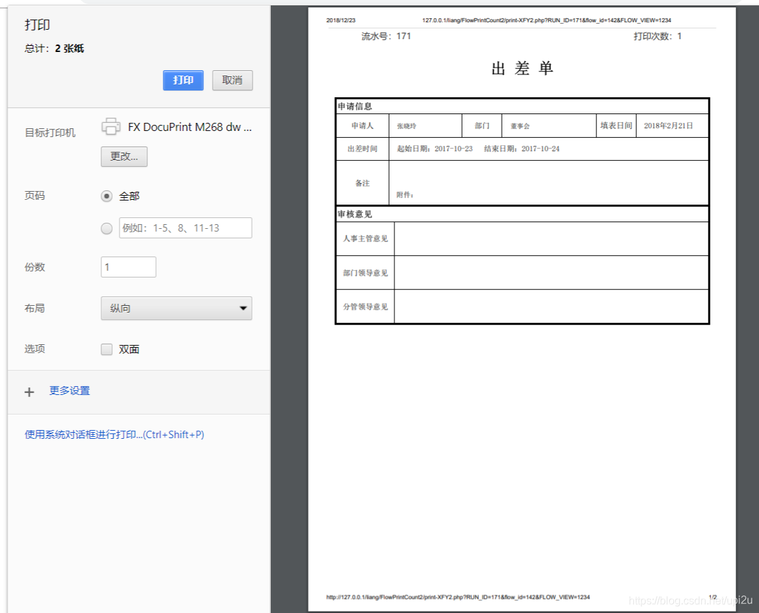Open the system print dialog link
The image size is (759, 613).
[x=105, y=434]
